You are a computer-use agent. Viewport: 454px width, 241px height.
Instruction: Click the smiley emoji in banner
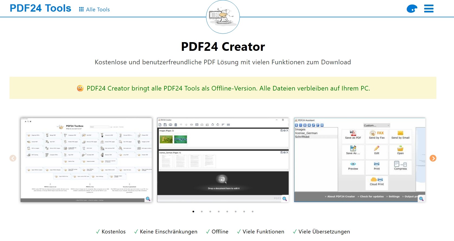(80, 88)
